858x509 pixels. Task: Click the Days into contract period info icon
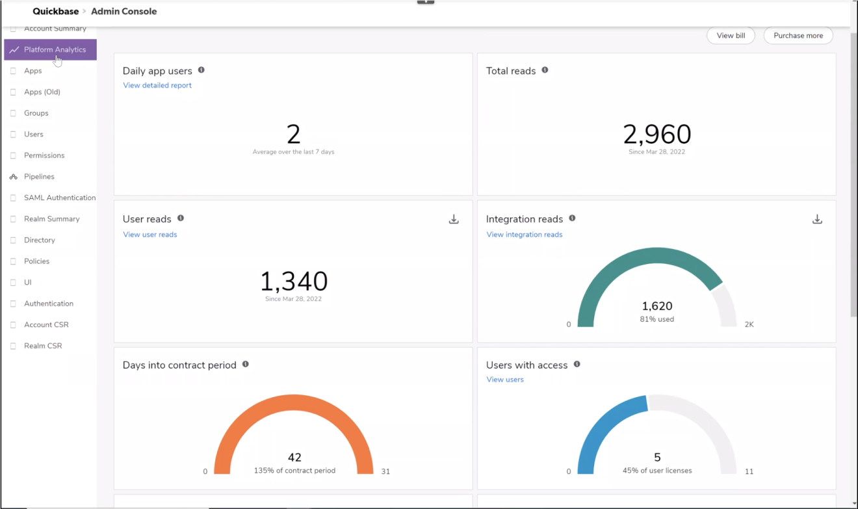[x=245, y=365]
